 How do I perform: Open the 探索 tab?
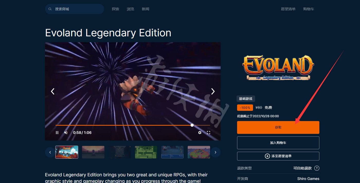pos(115,9)
